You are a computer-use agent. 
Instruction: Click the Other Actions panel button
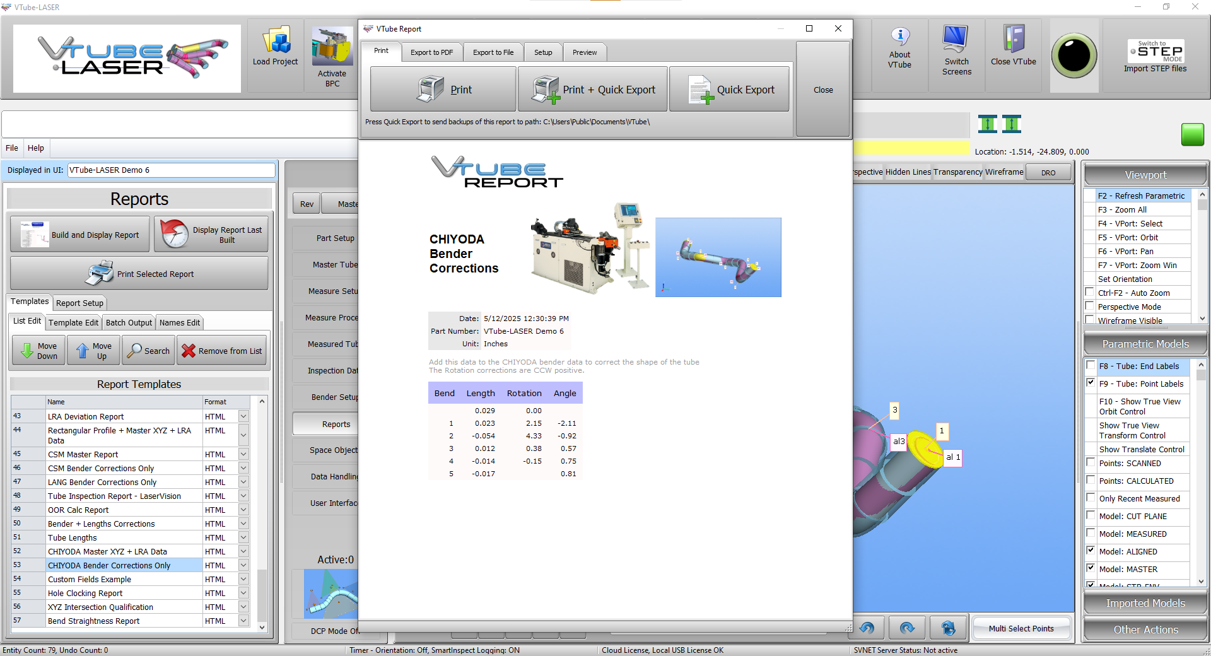point(1145,630)
